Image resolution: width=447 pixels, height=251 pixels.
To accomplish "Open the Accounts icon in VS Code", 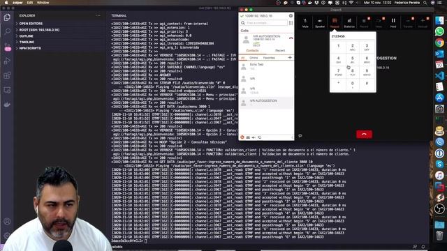I will click(x=7, y=221).
